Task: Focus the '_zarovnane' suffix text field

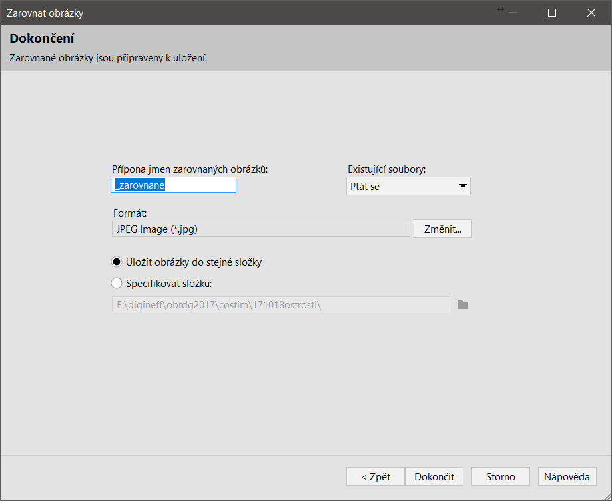Action: tap(174, 185)
